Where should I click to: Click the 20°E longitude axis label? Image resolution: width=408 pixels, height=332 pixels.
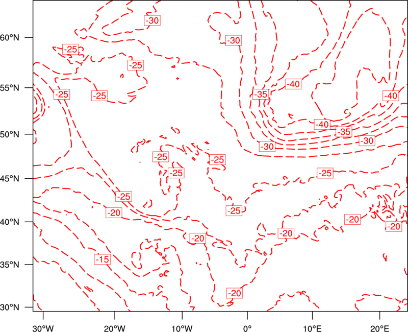click(x=379, y=328)
